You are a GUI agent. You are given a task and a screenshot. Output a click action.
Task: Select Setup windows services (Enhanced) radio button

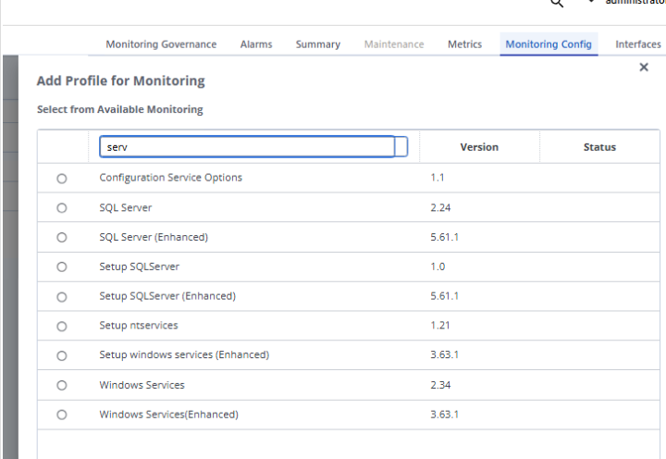point(62,356)
